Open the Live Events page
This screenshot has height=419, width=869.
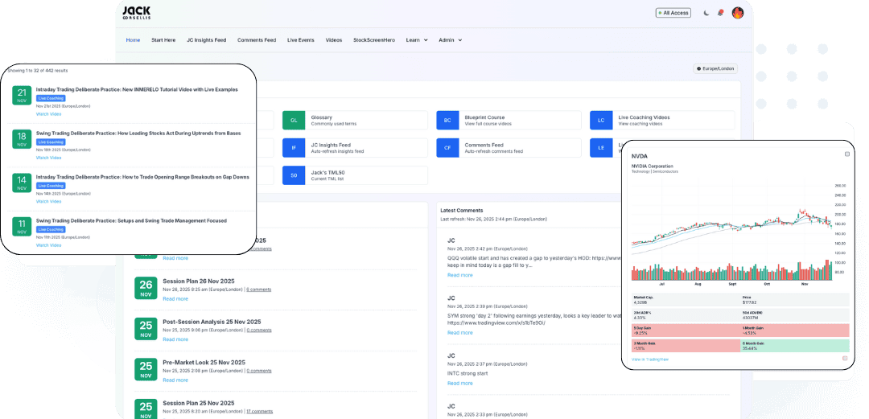pos(300,40)
